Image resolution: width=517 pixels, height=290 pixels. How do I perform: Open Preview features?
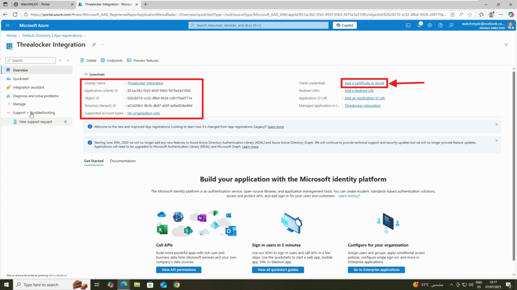click(143, 60)
